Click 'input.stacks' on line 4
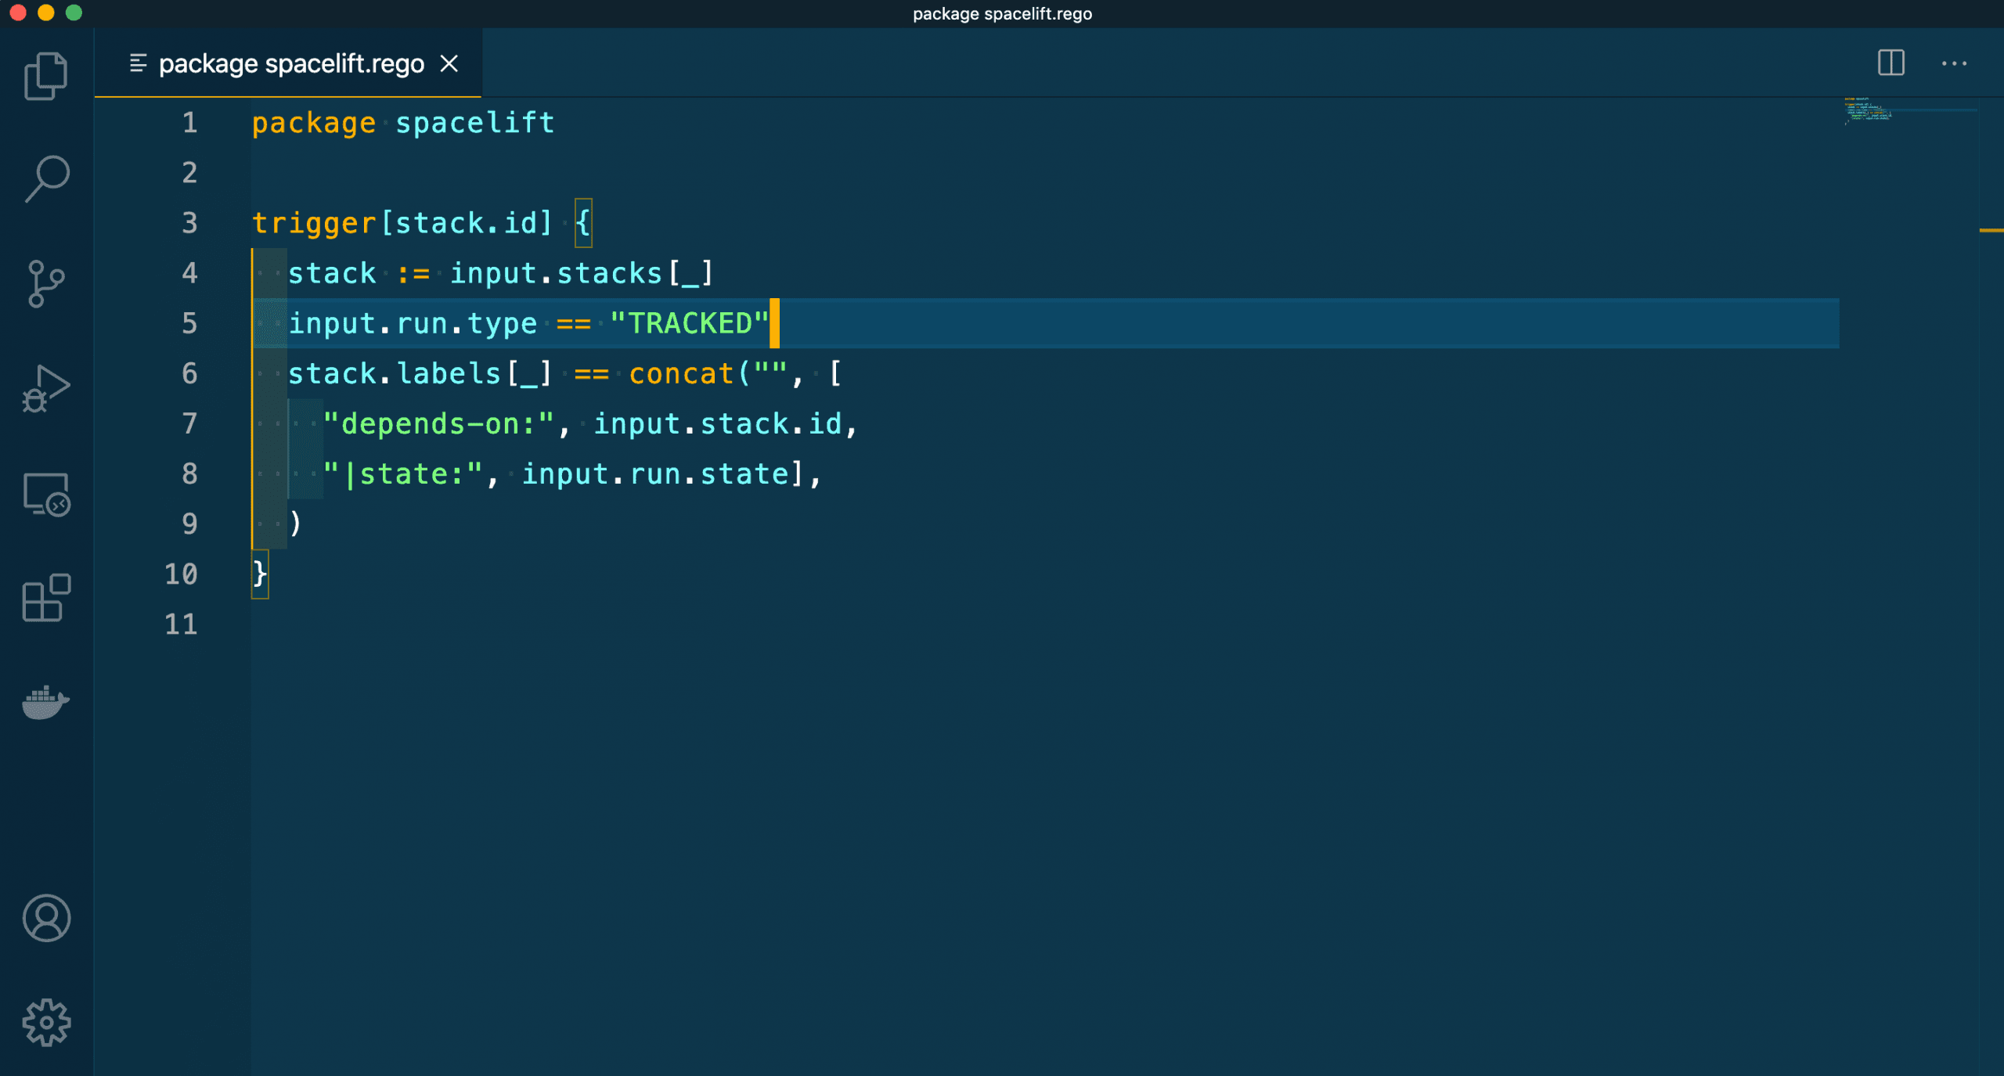 point(556,273)
